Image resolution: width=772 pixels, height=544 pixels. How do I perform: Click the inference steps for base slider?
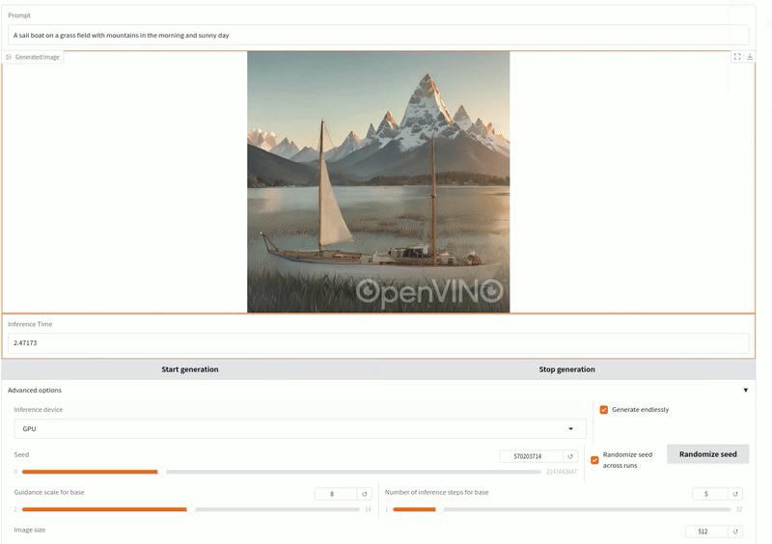tap(562, 509)
